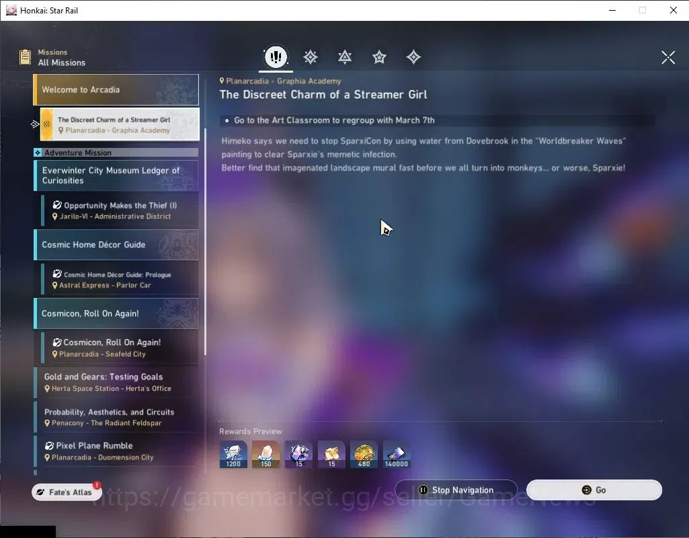Close the missions panel with X icon
Viewport: 689px width, 538px height.
(668, 57)
